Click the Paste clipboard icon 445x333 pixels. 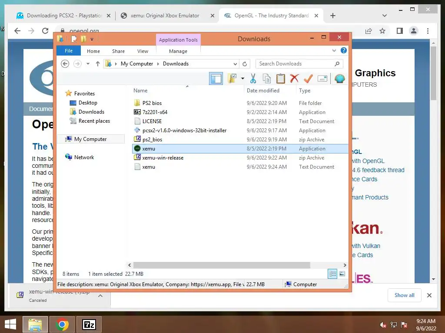(280, 78)
